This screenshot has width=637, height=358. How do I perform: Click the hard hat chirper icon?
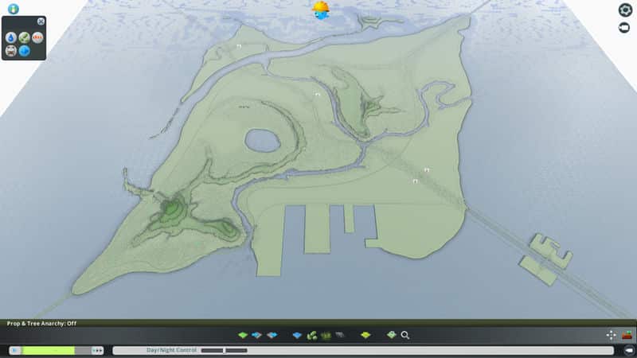coord(321,10)
